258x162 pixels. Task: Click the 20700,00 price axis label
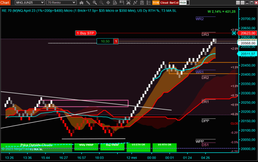248,19
